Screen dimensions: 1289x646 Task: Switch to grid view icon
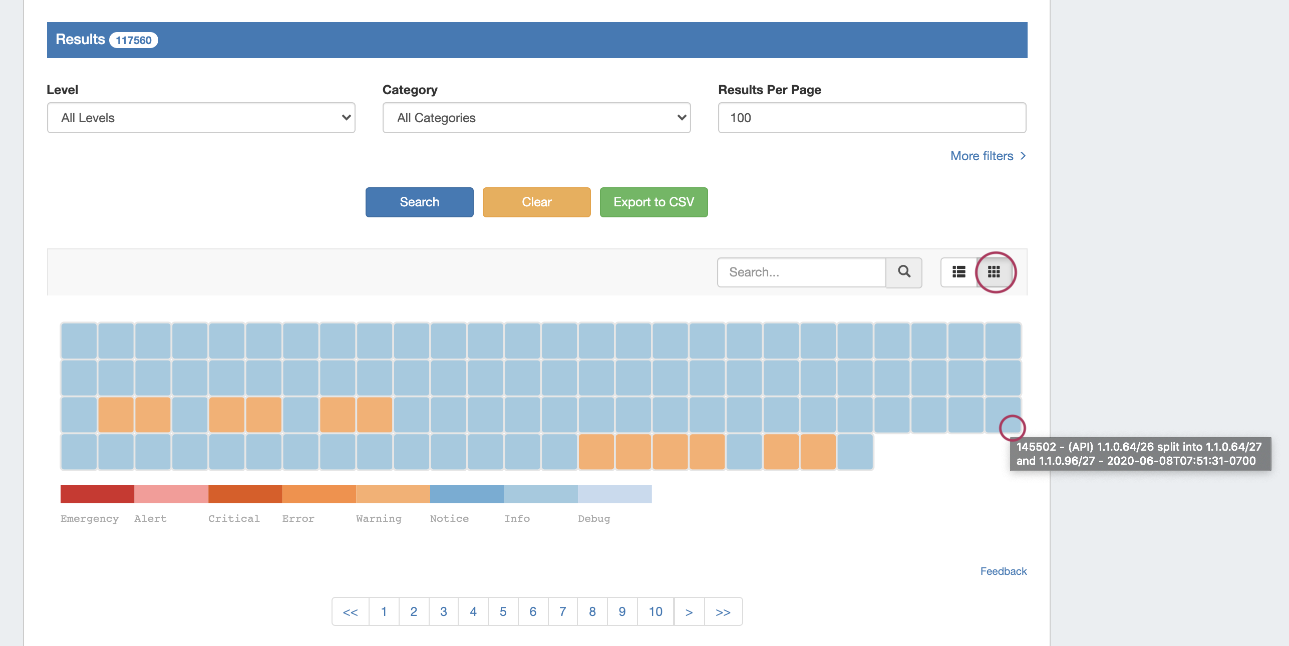pos(994,272)
